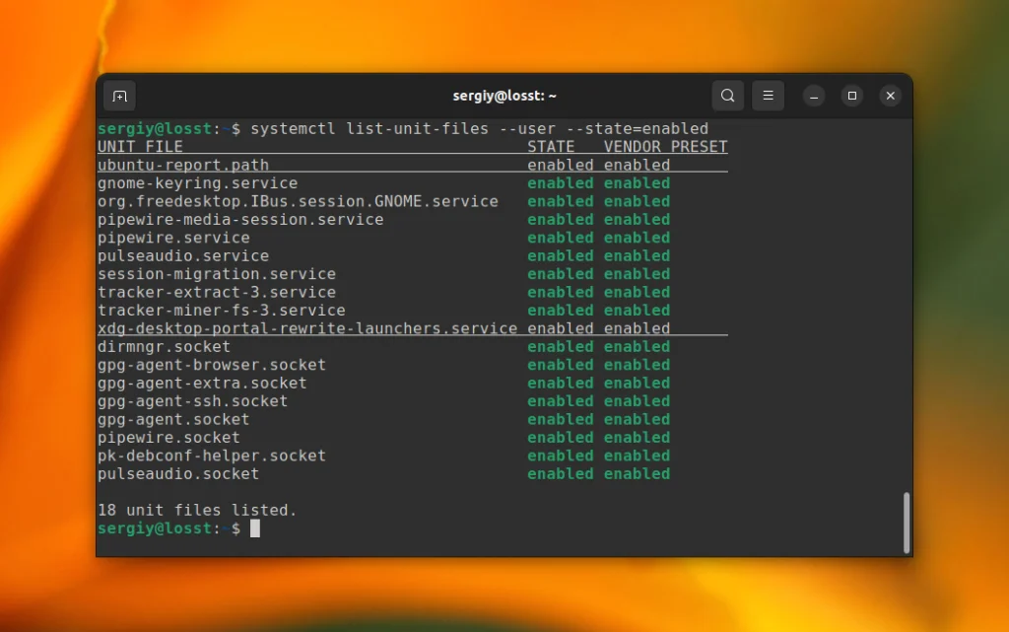Image resolution: width=1009 pixels, height=632 pixels.
Task: Click session-migration.service text
Action: coord(217,273)
